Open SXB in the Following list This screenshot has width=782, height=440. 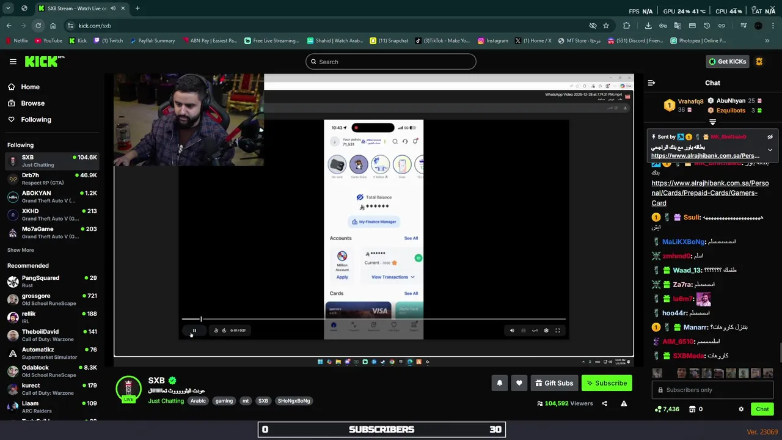click(52, 161)
